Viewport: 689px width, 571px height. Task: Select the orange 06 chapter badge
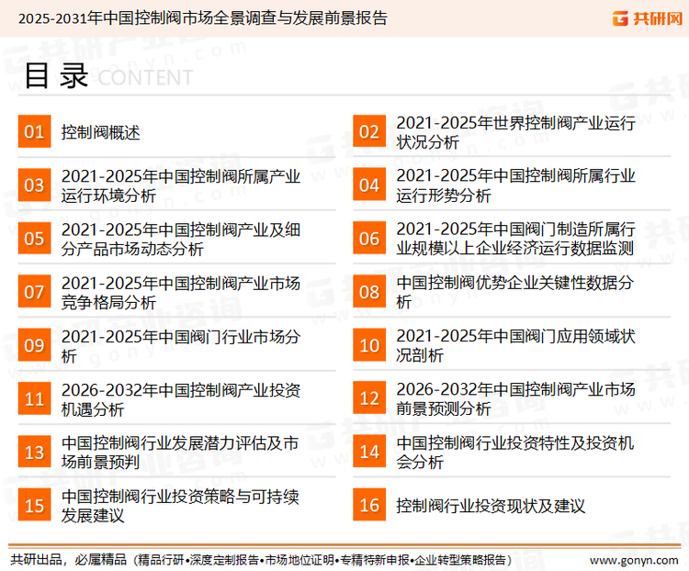(369, 238)
